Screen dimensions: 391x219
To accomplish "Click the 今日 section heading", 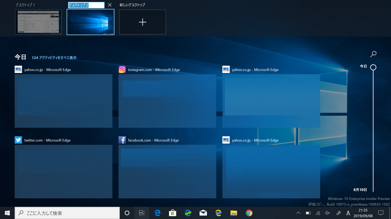I will click(21, 57).
